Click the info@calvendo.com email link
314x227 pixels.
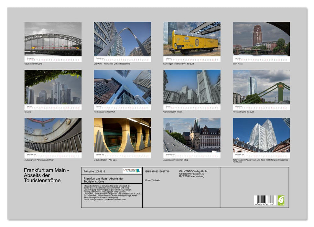(x=99, y=199)
